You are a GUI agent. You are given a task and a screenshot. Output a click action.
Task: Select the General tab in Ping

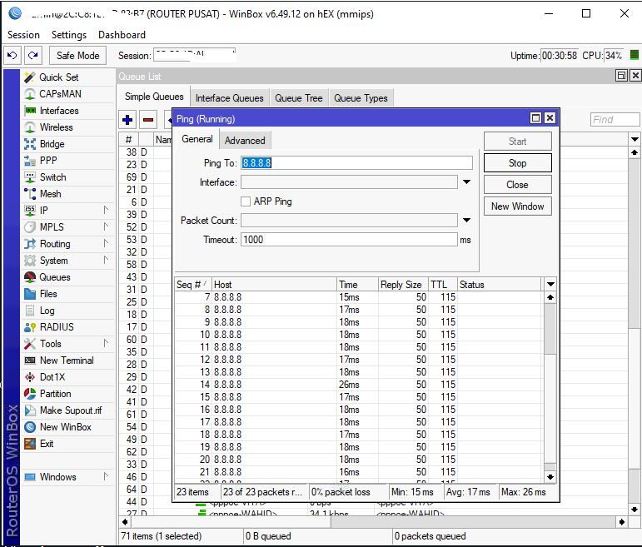coord(197,139)
